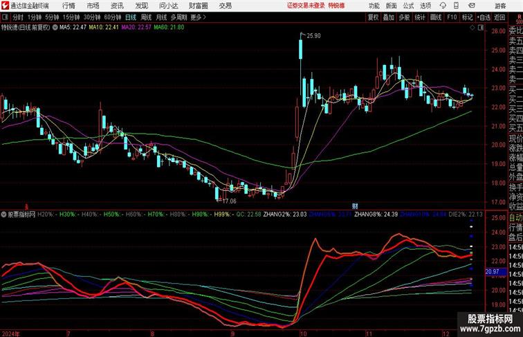Click the QC: 22.58 indicator value
The image size is (523, 337).
tap(248, 215)
